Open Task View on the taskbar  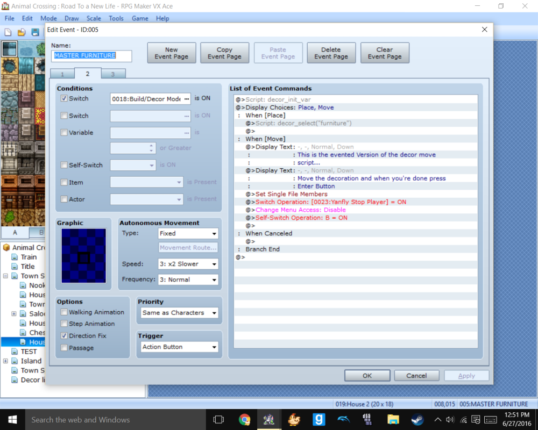pos(218,419)
